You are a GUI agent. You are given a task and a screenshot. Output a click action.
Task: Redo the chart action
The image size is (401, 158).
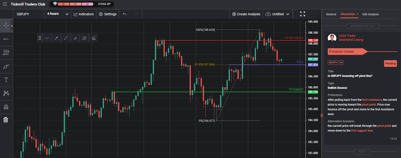pos(136,14)
